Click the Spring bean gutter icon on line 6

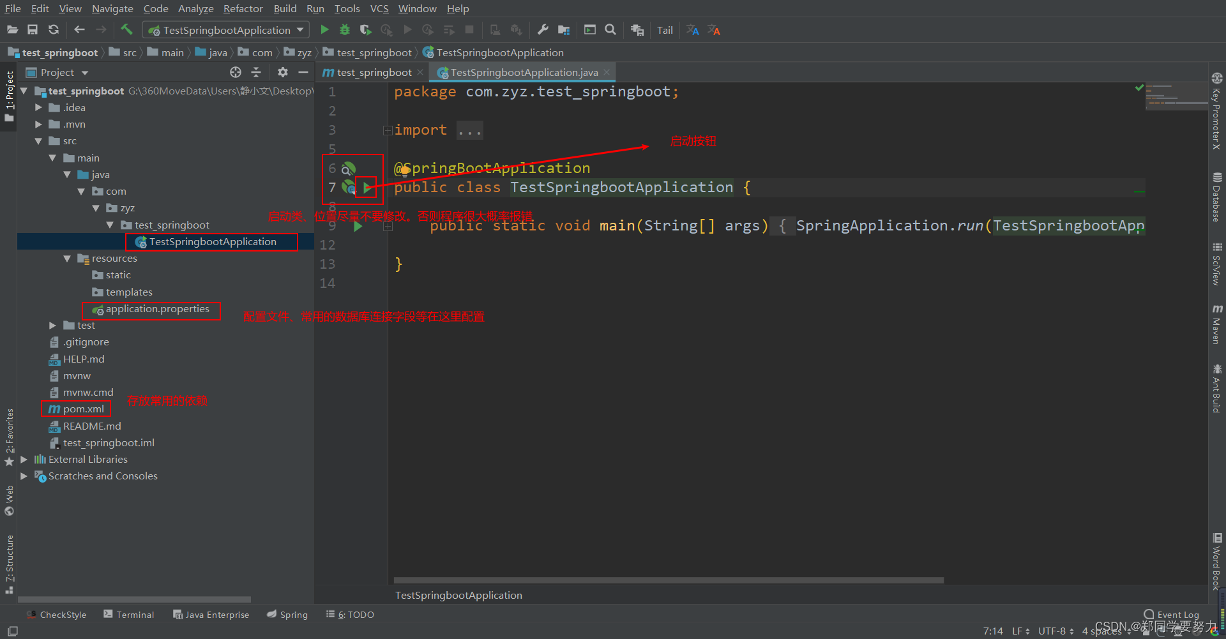[x=348, y=169]
